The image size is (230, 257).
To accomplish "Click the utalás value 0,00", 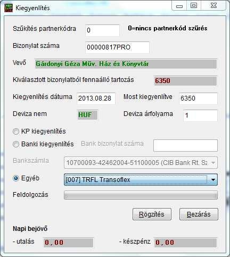I will click(x=68, y=243).
